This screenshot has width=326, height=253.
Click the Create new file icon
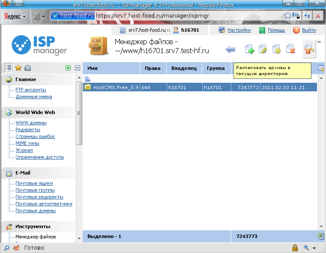249,49
